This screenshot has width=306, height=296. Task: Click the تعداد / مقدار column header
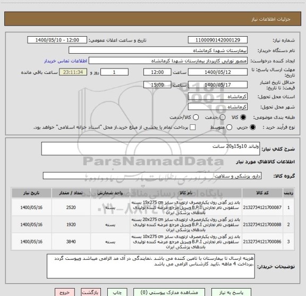tap(71, 193)
